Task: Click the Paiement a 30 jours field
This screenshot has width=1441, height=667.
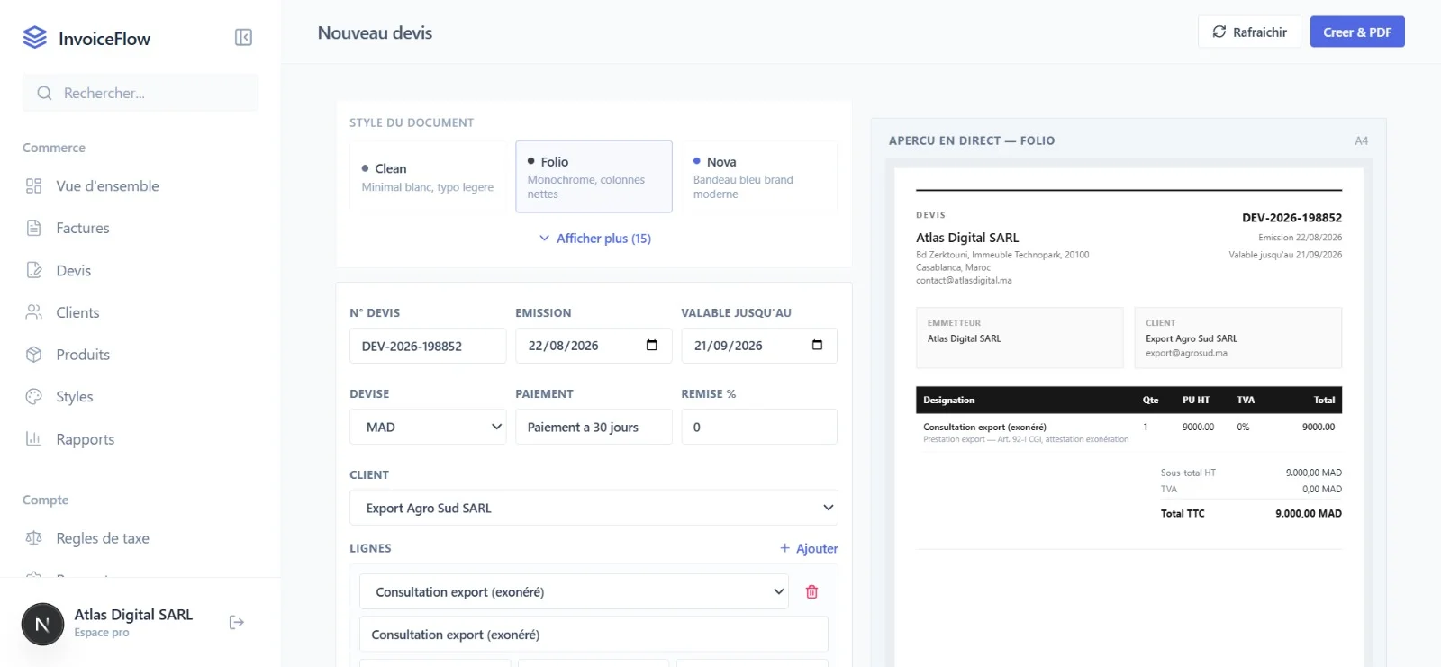Action: pos(594,427)
